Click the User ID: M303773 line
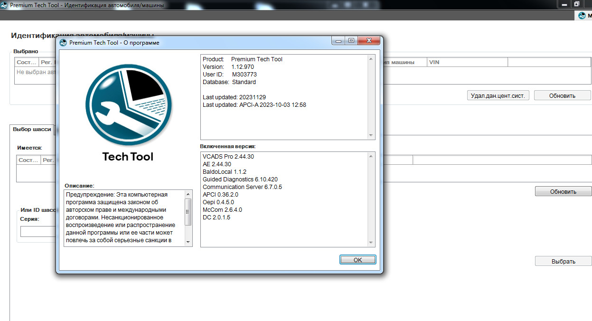Viewport: 592px width, 321px height. [x=230, y=74]
